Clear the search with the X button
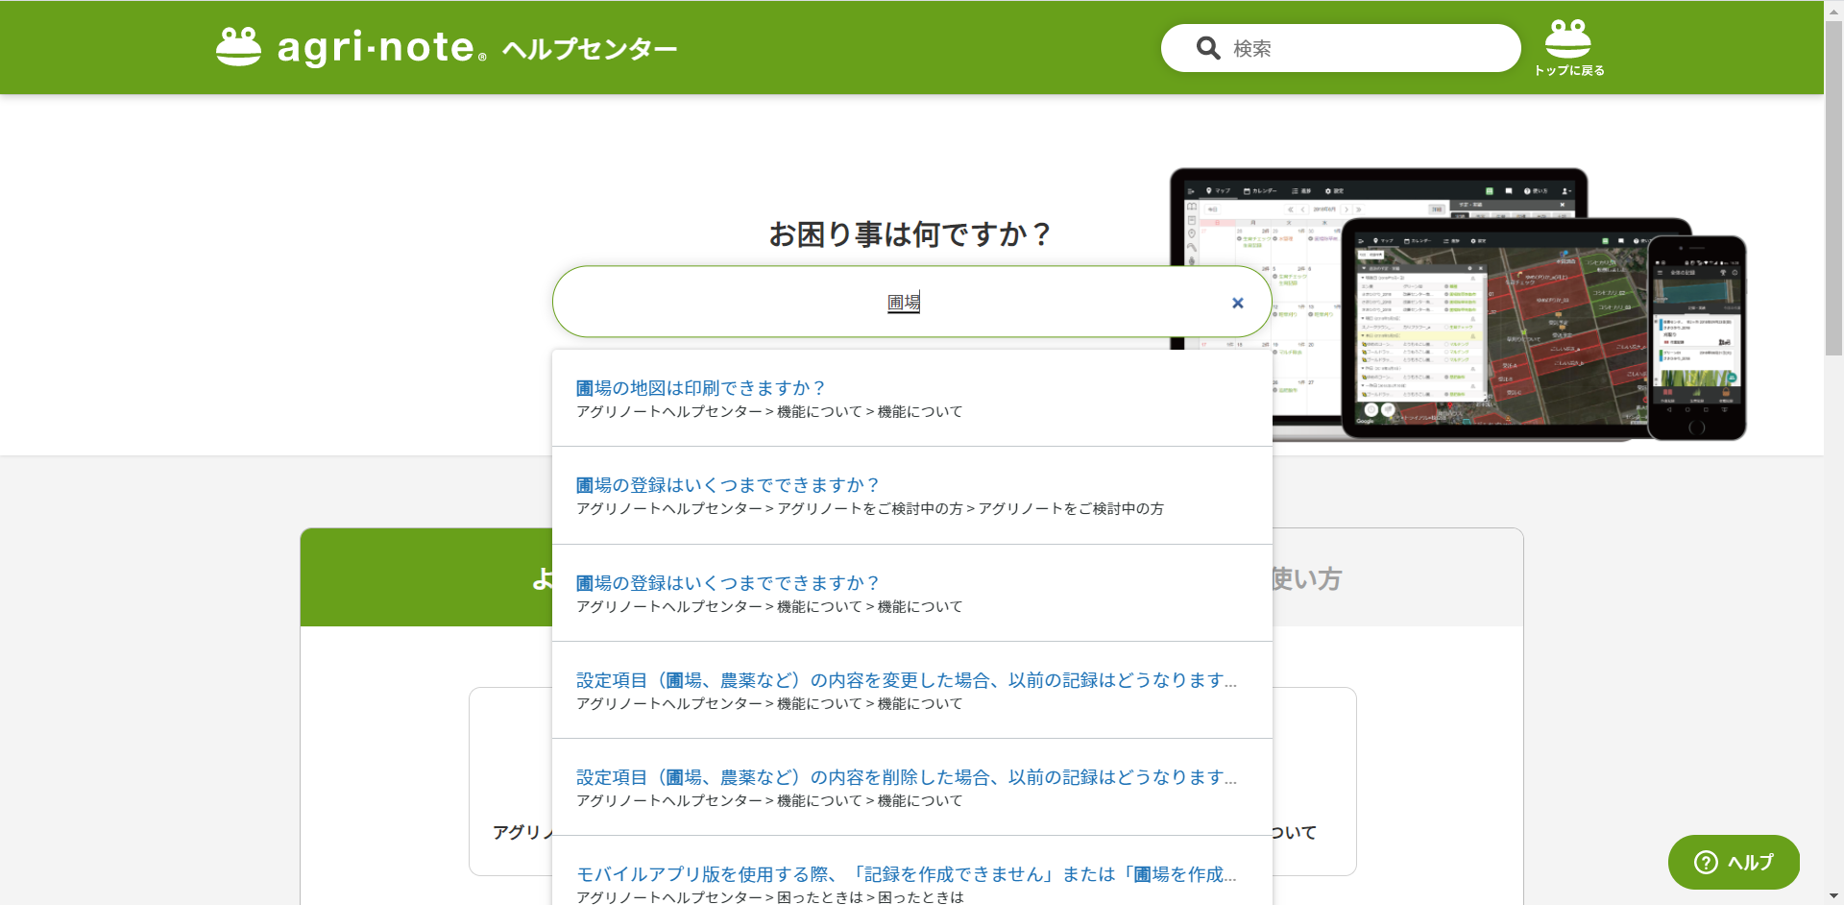Screen dimensions: 1844x905 (x=1238, y=303)
